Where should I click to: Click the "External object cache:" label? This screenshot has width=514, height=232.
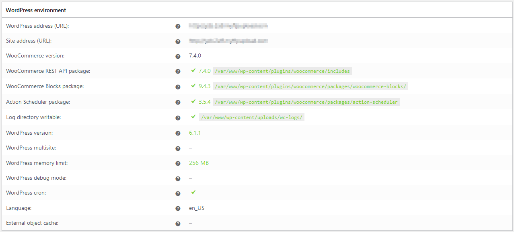point(32,223)
